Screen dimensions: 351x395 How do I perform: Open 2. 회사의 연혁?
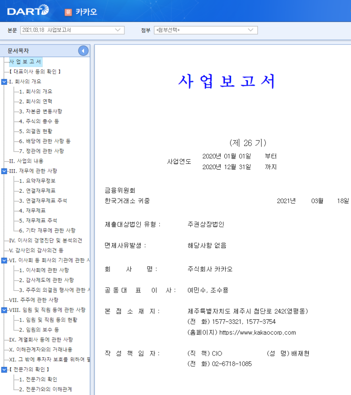[36, 102]
